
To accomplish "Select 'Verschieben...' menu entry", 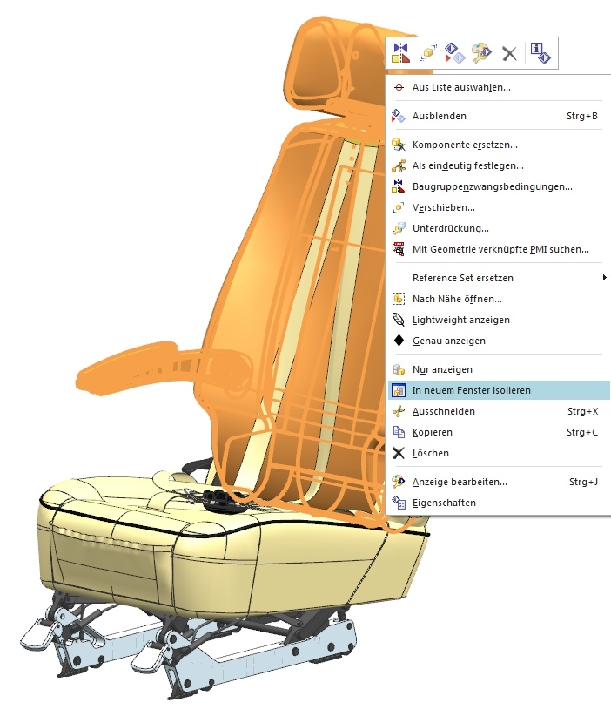I will point(499,208).
